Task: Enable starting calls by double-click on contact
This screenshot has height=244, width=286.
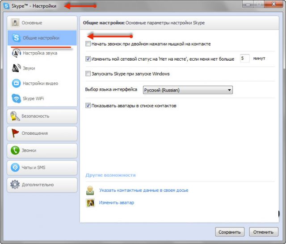Action: [x=88, y=44]
